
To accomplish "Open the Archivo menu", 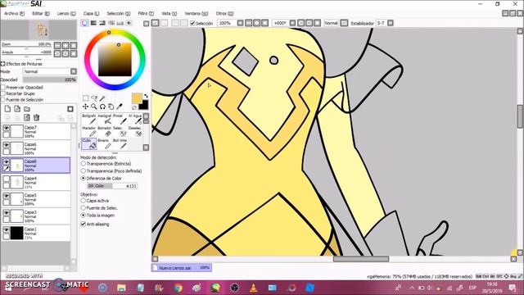I will tap(15, 13).
